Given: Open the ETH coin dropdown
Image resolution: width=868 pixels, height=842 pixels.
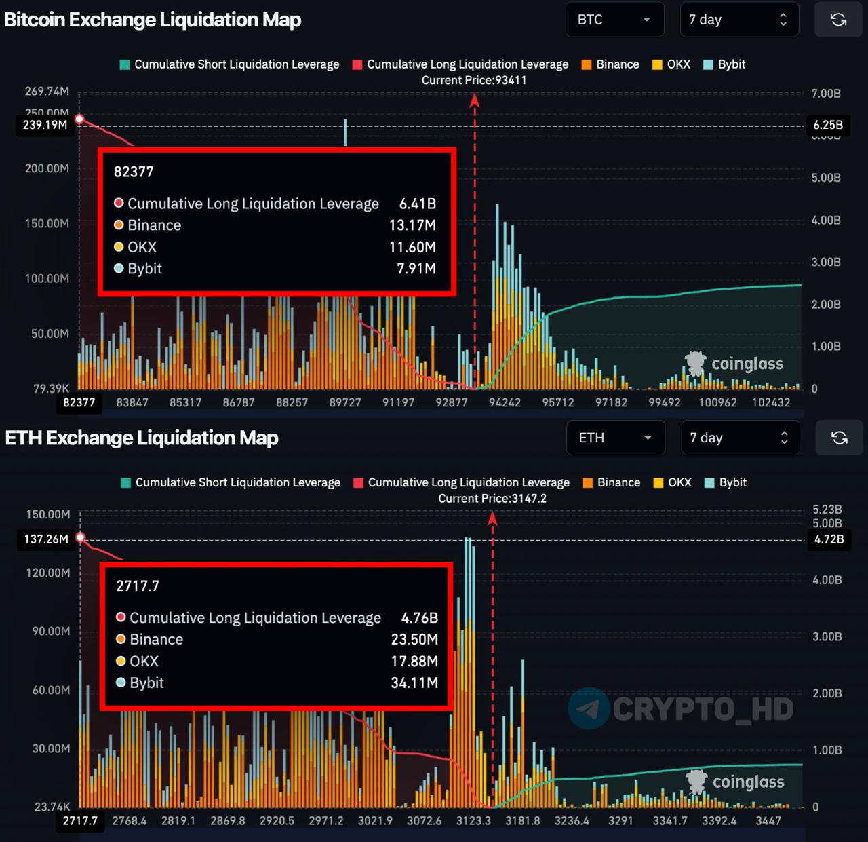Looking at the screenshot, I should click(614, 438).
